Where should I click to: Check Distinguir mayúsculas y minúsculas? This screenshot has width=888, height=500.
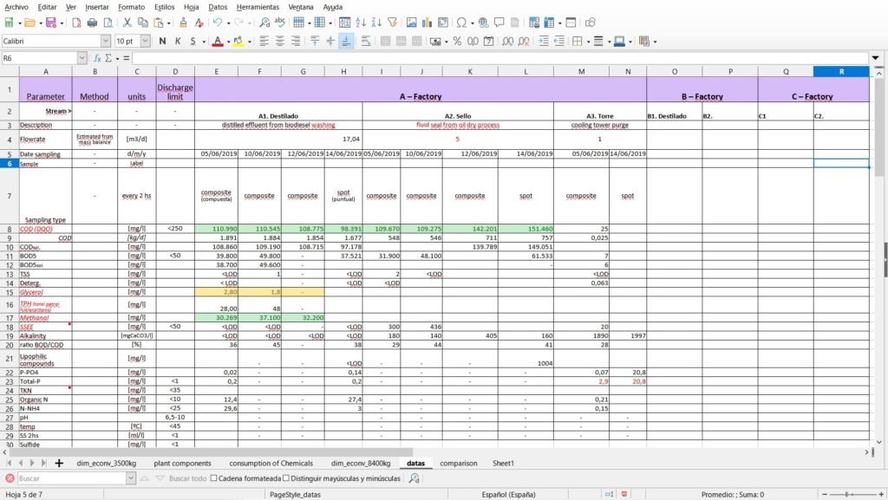pos(287,478)
